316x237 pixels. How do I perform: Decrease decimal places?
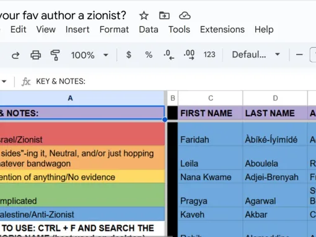169,55
